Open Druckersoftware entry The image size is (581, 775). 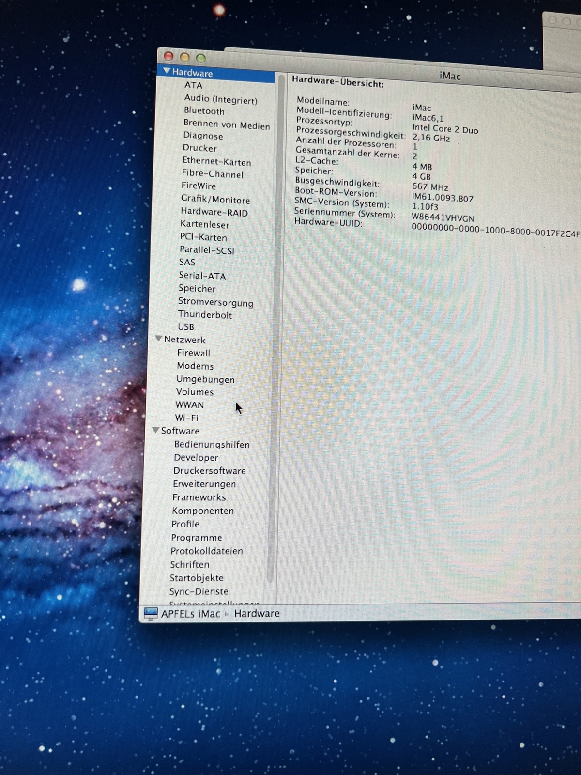click(210, 471)
